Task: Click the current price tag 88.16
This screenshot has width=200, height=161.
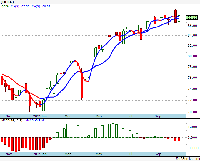Action: click(192, 17)
